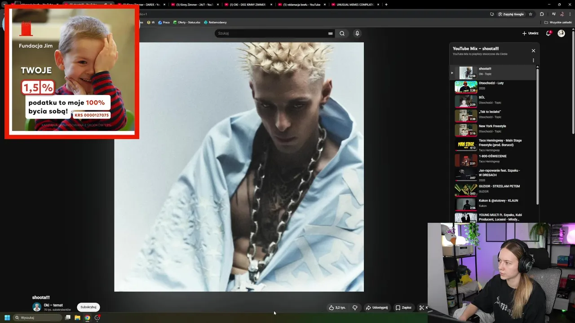Play Jan-rapowanie feat. Szpaku - W DRESACH

tap(492, 175)
